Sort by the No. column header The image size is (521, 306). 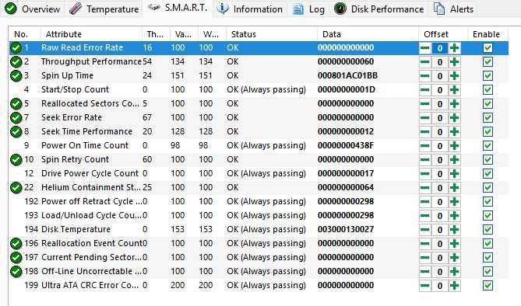[25, 34]
